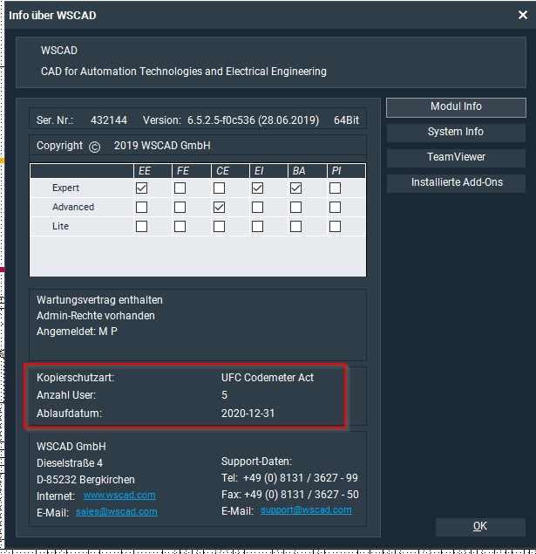The height and width of the screenshot is (554, 536).
Task: Toggle the Expert FE checkbox
Action: tap(180, 188)
